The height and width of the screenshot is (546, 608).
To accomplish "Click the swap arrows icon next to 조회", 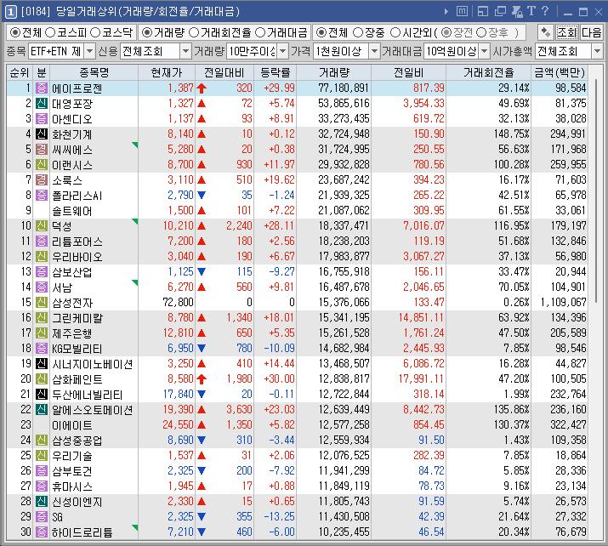I will click(x=546, y=32).
